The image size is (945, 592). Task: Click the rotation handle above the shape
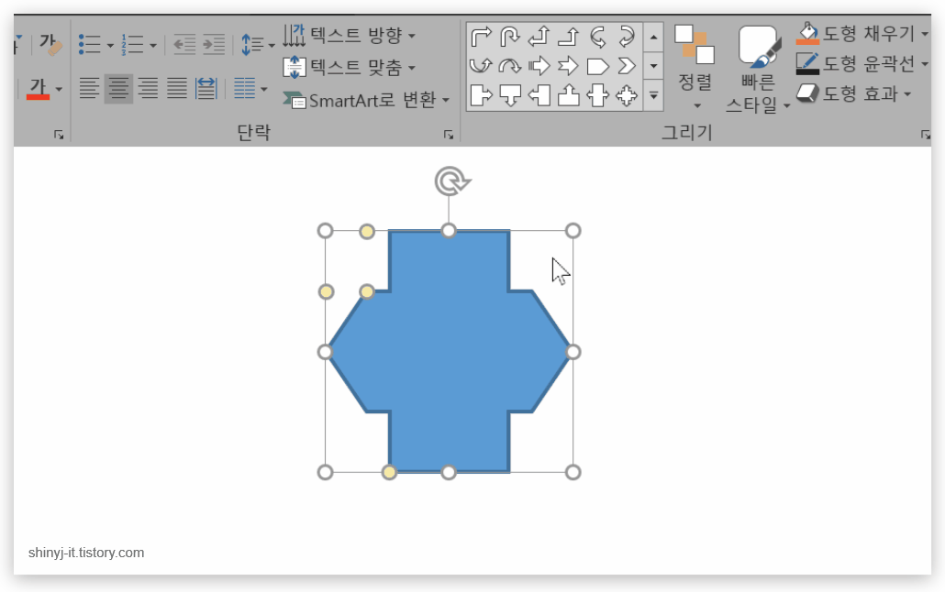pos(450,181)
